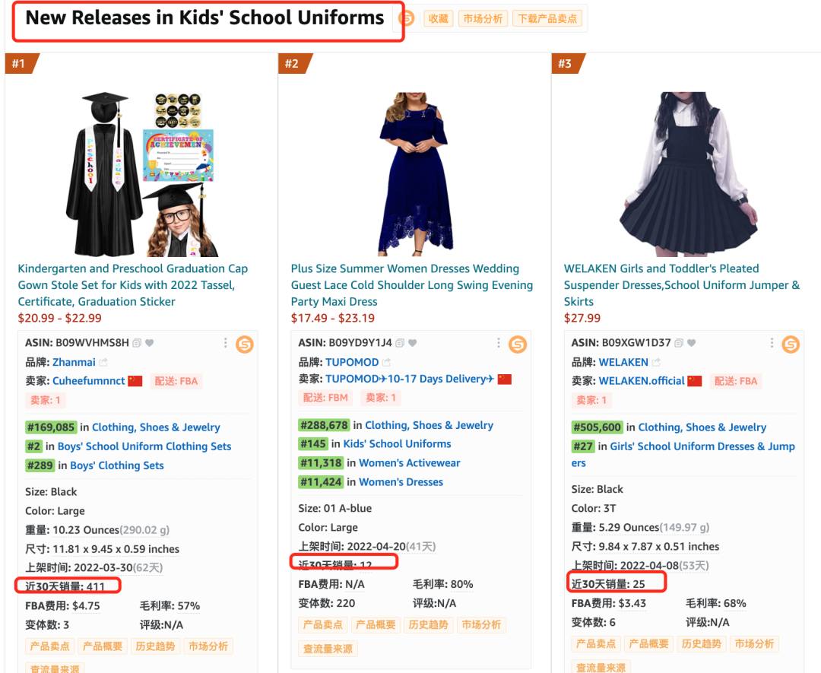The width and height of the screenshot is (821, 673).
Task: Copy ASIN B09WVHMS8H with the copy icon
Action: click(137, 343)
